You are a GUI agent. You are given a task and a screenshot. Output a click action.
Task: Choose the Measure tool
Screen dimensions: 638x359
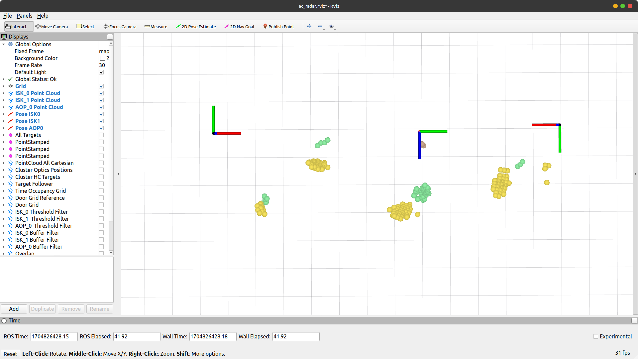coord(156,27)
